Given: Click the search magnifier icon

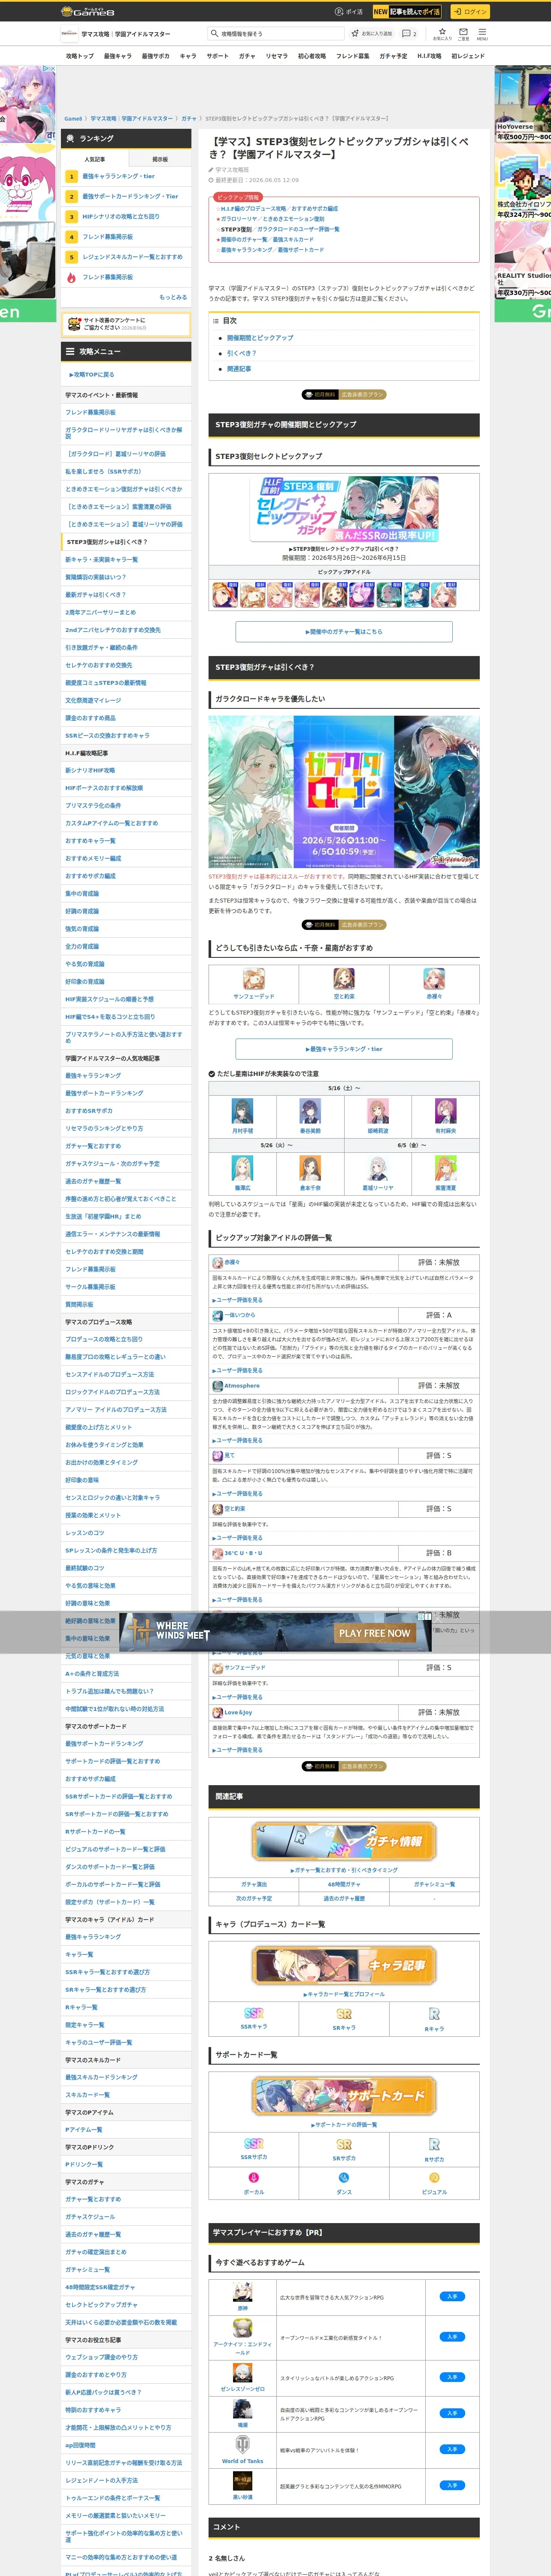Looking at the screenshot, I should click(215, 33).
